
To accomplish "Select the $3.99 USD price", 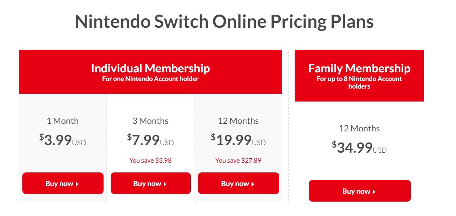I will click(x=62, y=140).
